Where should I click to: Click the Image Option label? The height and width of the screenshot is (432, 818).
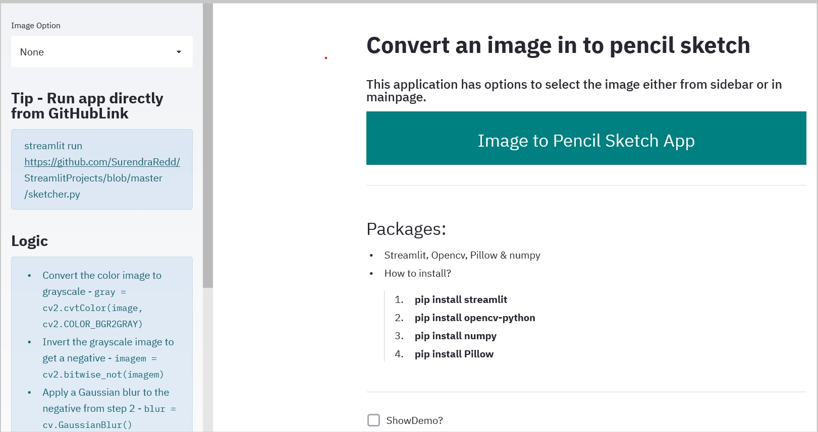[36, 26]
